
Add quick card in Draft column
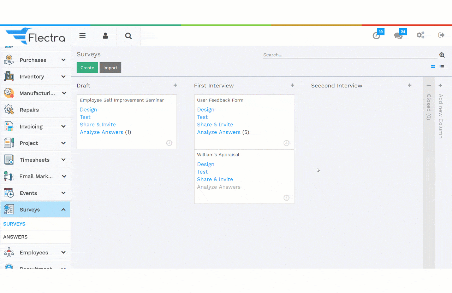175,85
